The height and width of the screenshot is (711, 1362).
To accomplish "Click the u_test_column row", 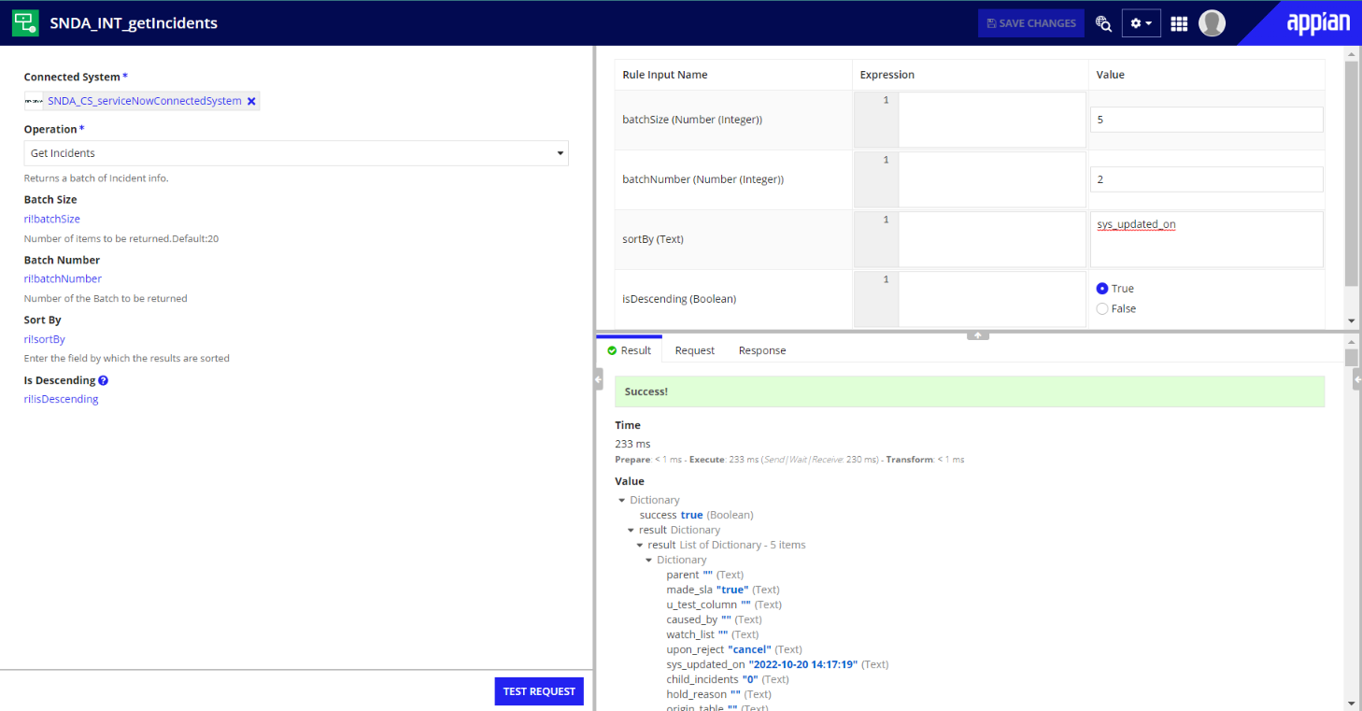I will pos(724,604).
